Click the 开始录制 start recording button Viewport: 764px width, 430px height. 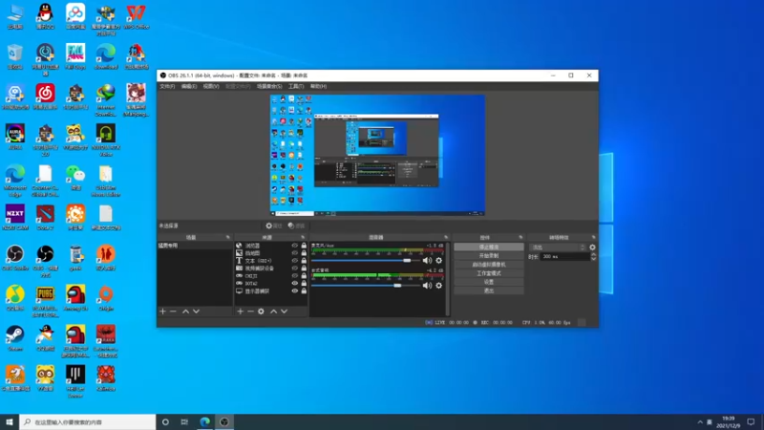489,255
